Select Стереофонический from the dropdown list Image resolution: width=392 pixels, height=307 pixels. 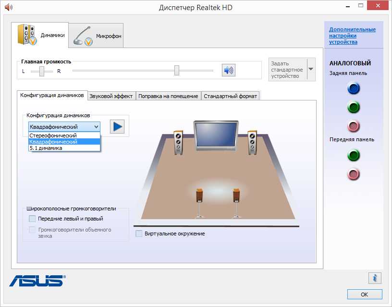(x=53, y=136)
